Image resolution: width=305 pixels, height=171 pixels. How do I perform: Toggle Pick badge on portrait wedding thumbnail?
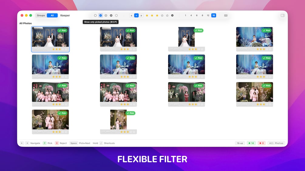coord(198,31)
